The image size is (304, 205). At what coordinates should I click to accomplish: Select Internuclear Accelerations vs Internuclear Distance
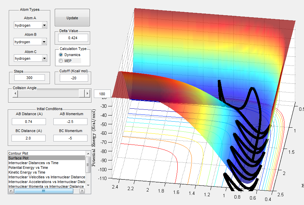click(x=47, y=182)
